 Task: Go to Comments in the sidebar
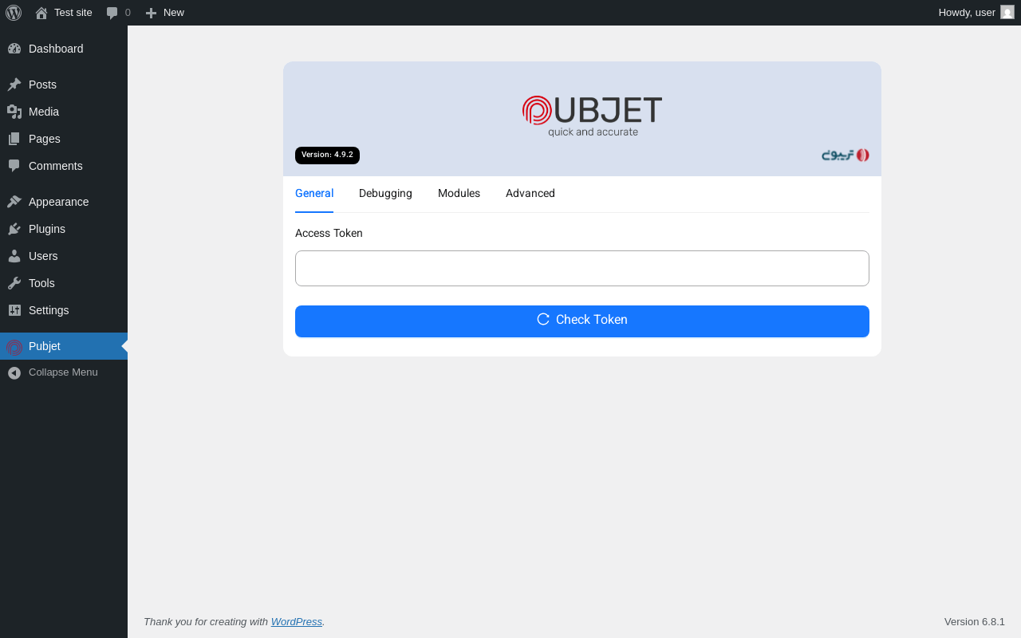pos(64,166)
